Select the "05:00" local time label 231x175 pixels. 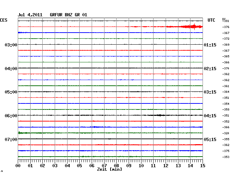click(11, 92)
